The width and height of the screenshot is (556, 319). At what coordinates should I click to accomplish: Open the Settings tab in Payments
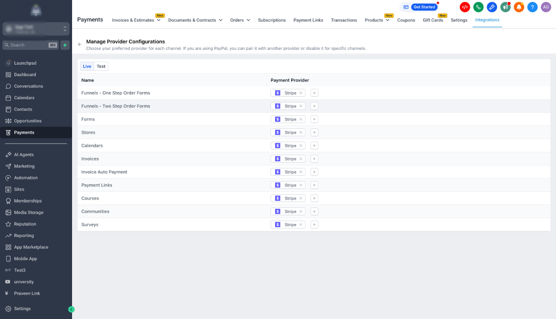pyautogui.click(x=459, y=20)
